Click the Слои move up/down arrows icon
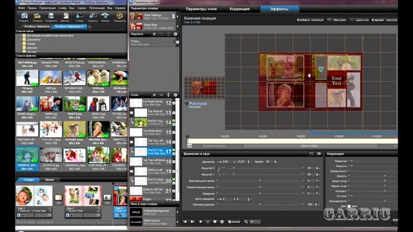This screenshot has width=413, height=232. [168, 95]
